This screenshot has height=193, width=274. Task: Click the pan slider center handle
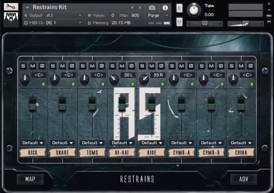pyautogui.click(x=205, y=24)
